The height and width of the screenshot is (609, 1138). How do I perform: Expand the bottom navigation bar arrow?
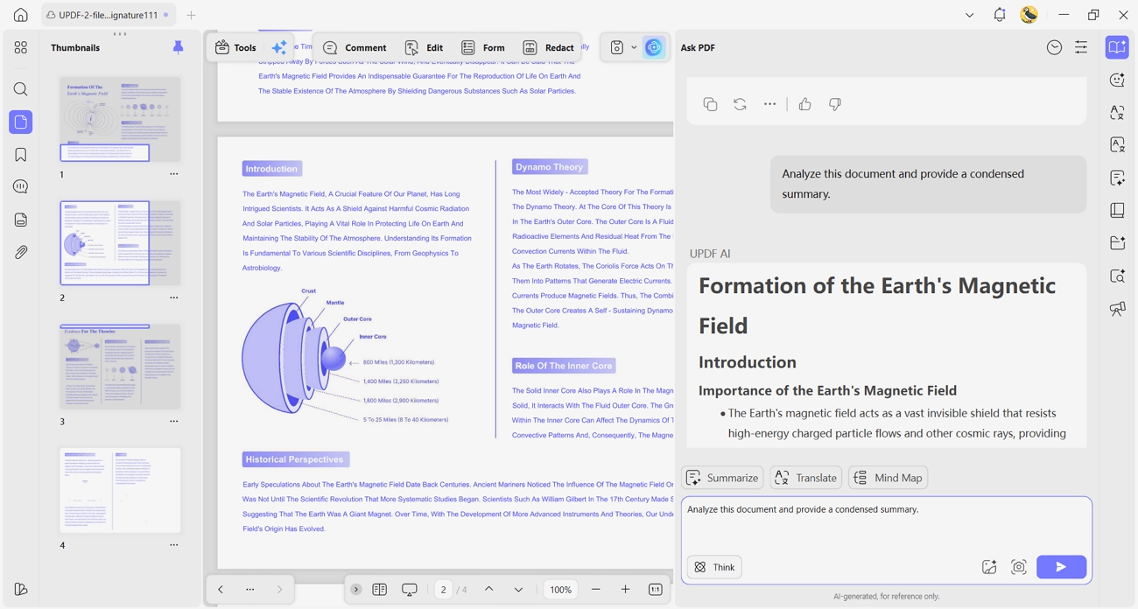pyautogui.click(x=356, y=590)
